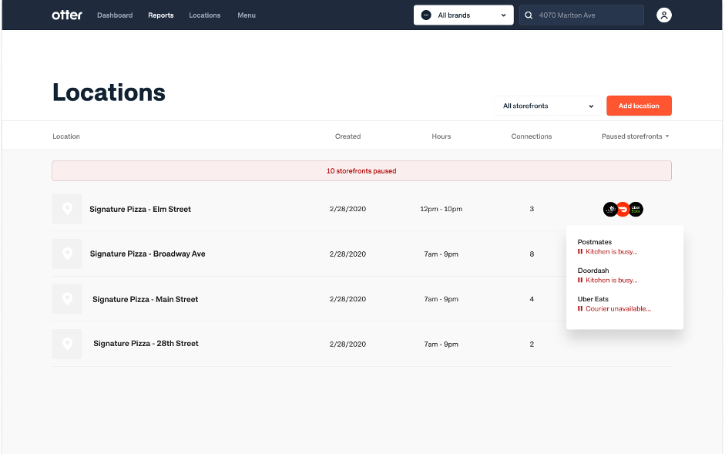Open Signature Pizza - Main Street
Screen dimensions: 725x454
145,299
